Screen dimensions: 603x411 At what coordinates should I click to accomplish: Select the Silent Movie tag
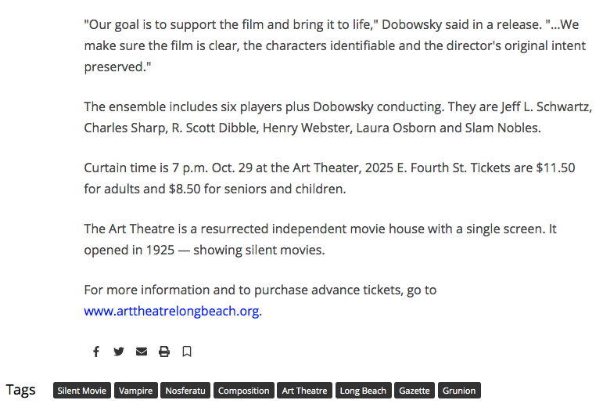(82, 391)
